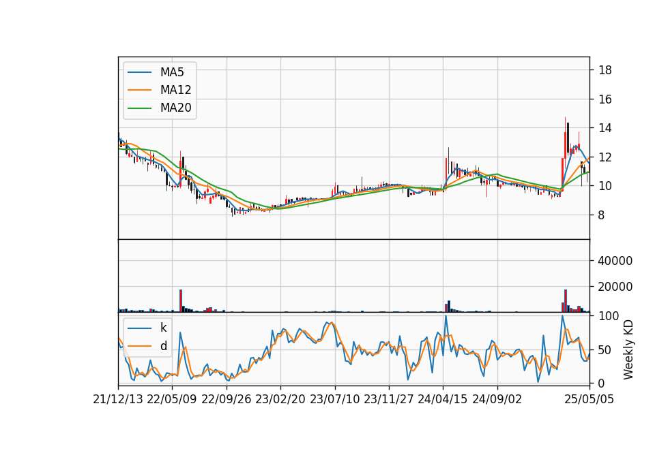655x470 pixels.
Task: Click the 23/07/10 date axis label
Action: click(x=334, y=399)
